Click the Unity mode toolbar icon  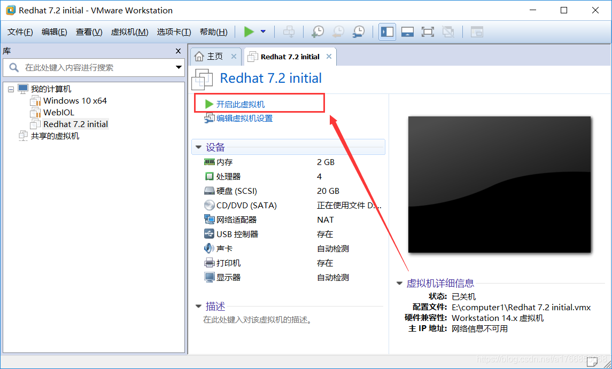click(448, 32)
